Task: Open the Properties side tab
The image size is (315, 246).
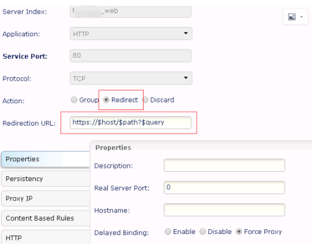Action: [x=46, y=159]
